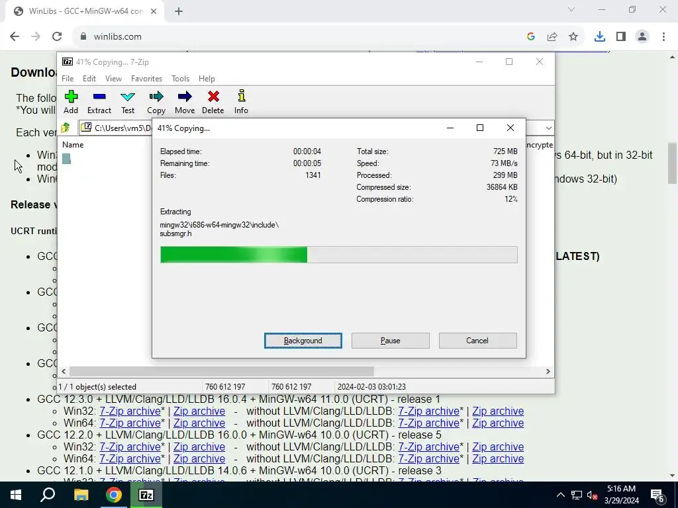Click the Chrome downloads icon
This screenshot has height=508, width=678.
[x=599, y=36]
